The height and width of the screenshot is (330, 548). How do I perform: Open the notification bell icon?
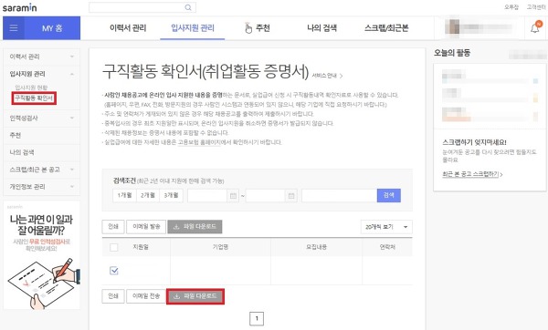(x=534, y=28)
